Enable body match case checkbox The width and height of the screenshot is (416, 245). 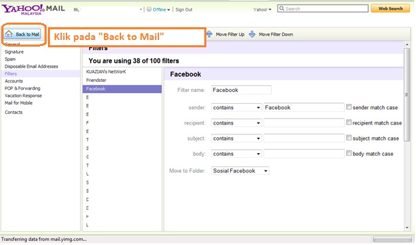[x=349, y=153]
